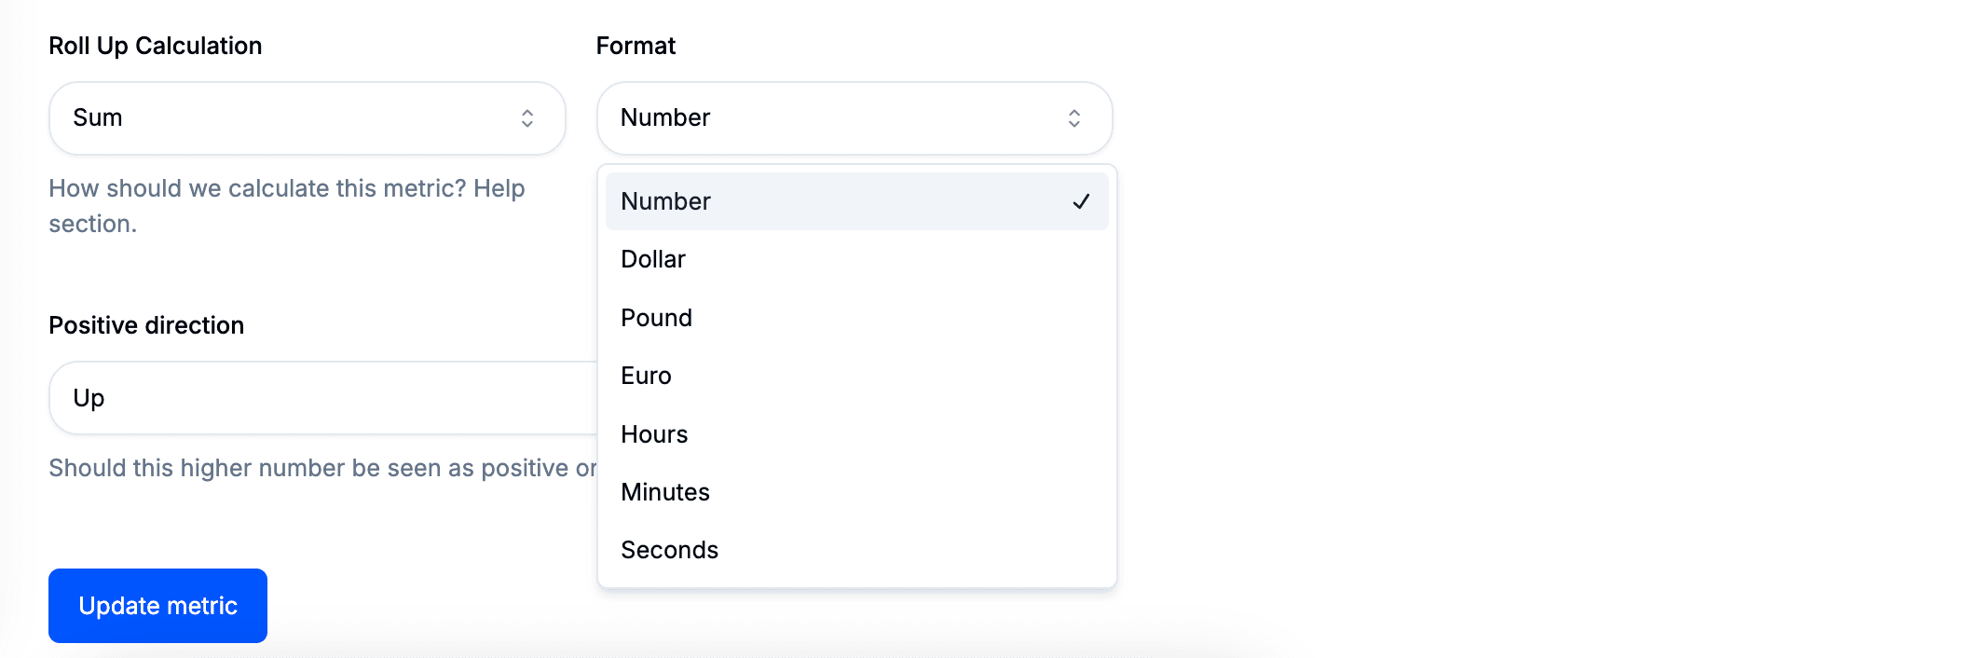Viewport: 1983px width, 658px height.
Task: Click the 'How should we calculate this metric?' text
Action: click(x=257, y=188)
